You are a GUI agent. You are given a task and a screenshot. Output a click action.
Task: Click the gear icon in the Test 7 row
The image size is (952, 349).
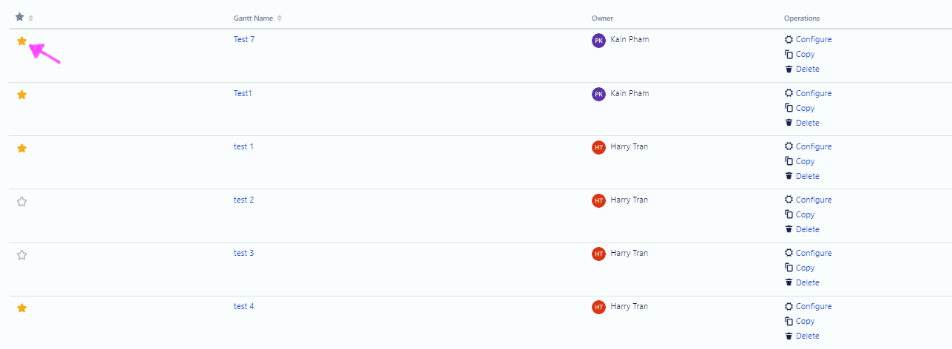pos(789,40)
